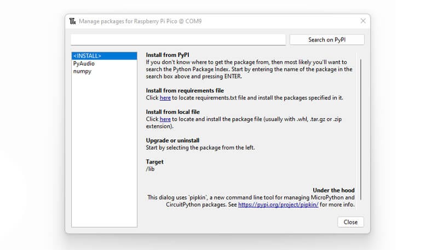
Task: Click the Thonny icon in title bar
Action: pyautogui.click(x=73, y=21)
